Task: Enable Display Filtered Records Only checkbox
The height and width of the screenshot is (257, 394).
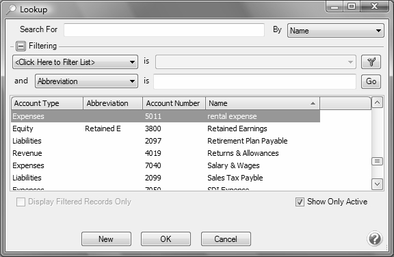Action: pyautogui.click(x=21, y=202)
